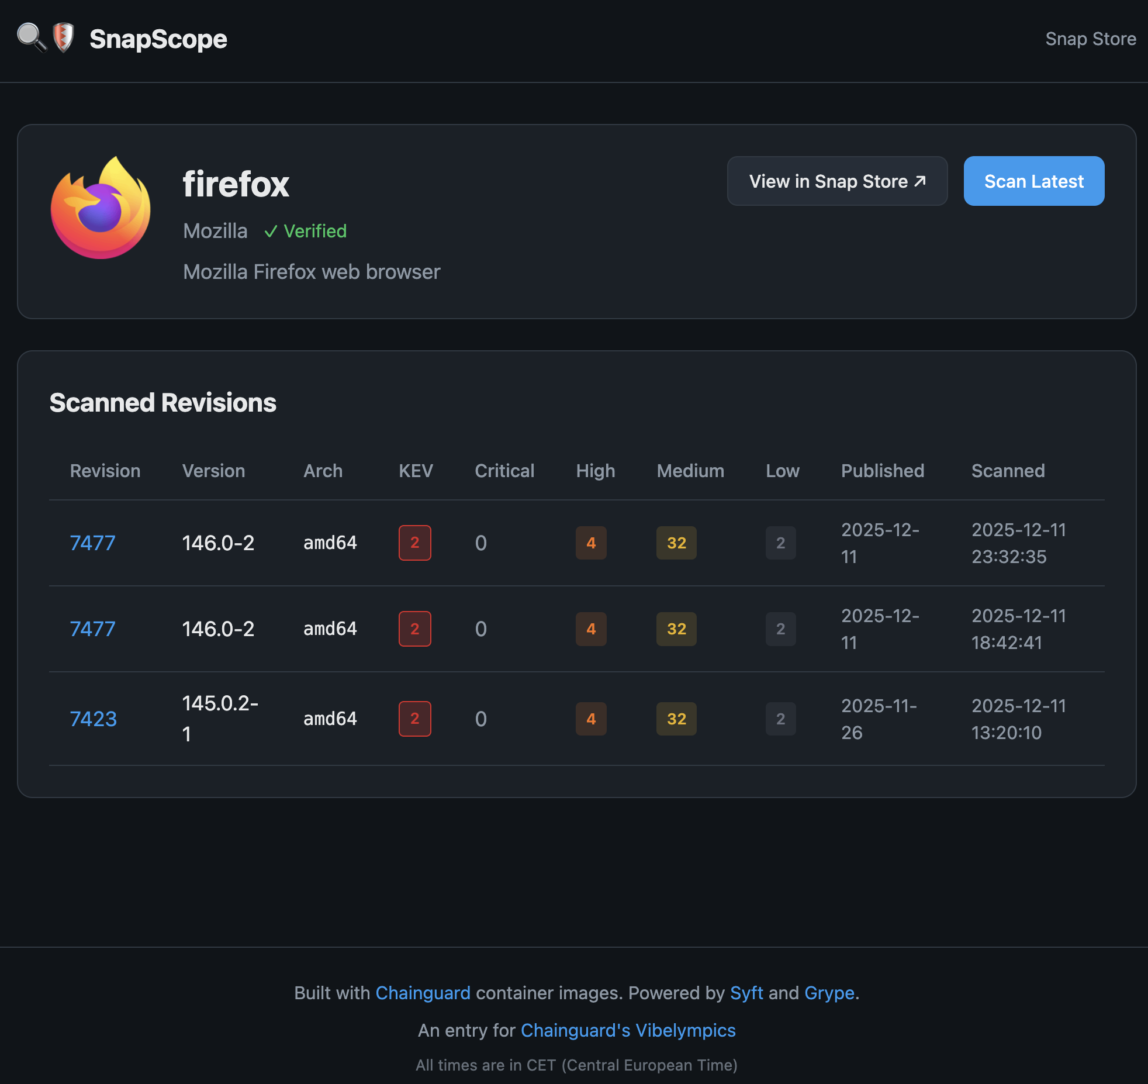Open revision 7477 scanned at 23:32:35

click(x=92, y=543)
